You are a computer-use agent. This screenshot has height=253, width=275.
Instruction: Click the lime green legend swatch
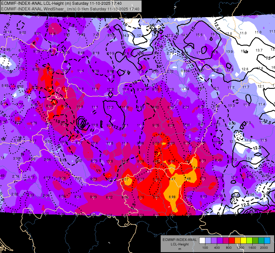[x=249, y=241]
